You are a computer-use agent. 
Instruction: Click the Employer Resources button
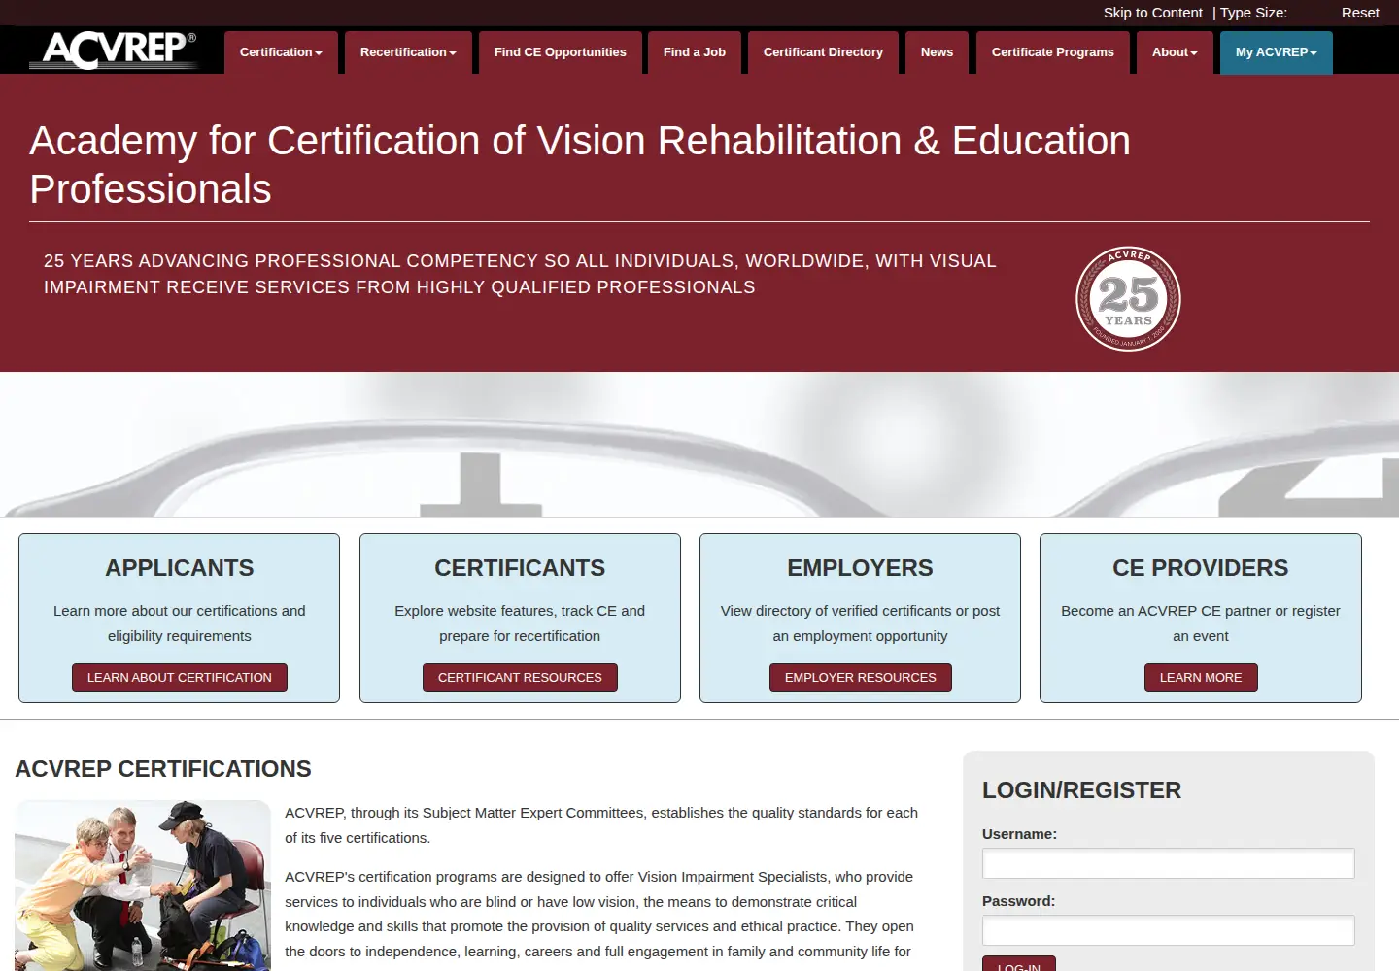tap(861, 678)
